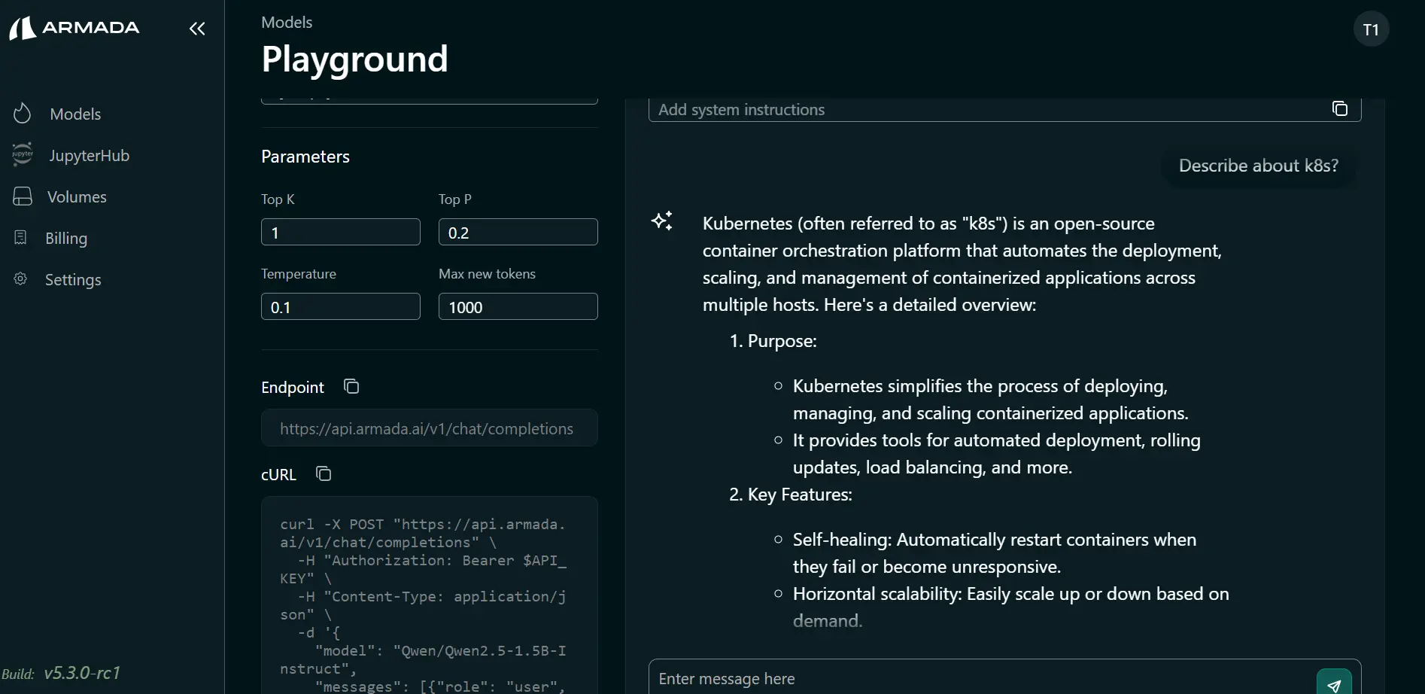Click the 'Describe about k8s?' message bubble

(x=1259, y=166)
